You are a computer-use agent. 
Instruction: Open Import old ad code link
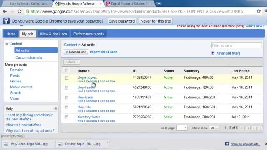point(103,52)
